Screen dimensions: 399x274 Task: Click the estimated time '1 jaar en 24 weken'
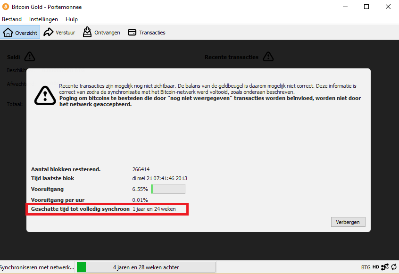pyautogui.click(x=154, y=209)
